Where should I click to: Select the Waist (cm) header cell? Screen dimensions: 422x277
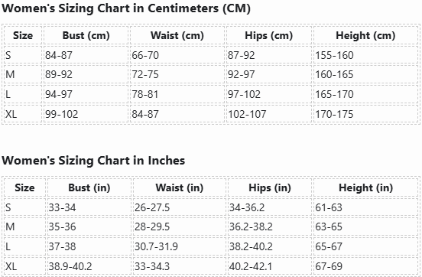[177, 35]
